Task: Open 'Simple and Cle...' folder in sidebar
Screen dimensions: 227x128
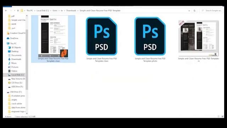Action: coord(17,20)
